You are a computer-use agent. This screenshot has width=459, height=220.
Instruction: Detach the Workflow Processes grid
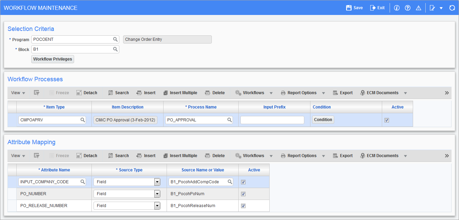87,92
